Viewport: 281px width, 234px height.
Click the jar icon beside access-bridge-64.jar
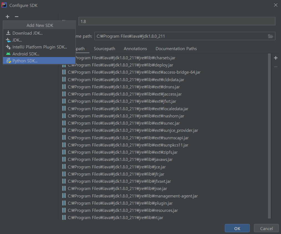tap(64, 72)
